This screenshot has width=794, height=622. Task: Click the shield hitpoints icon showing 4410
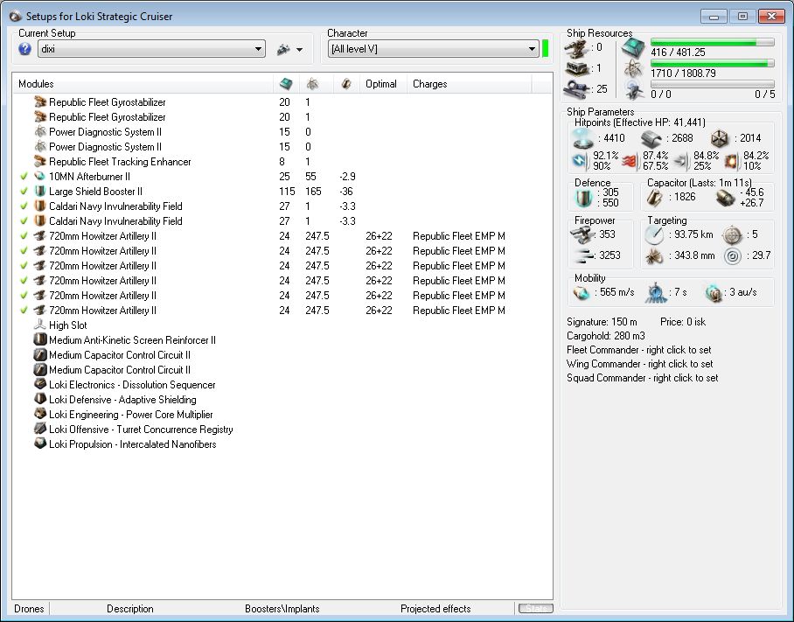[582, 137]
